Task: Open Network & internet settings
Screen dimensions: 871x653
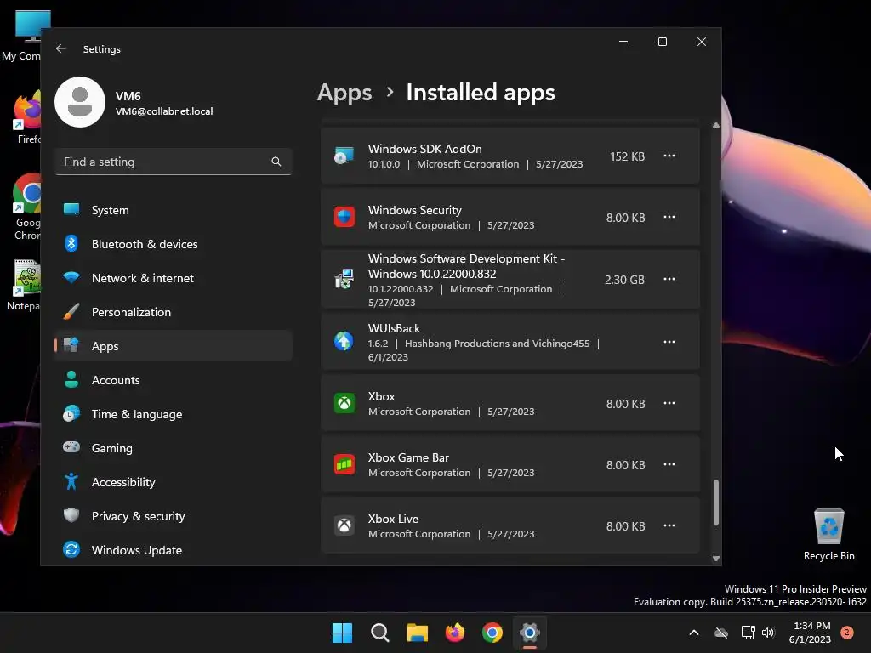Action: click(x=174, y=278)
